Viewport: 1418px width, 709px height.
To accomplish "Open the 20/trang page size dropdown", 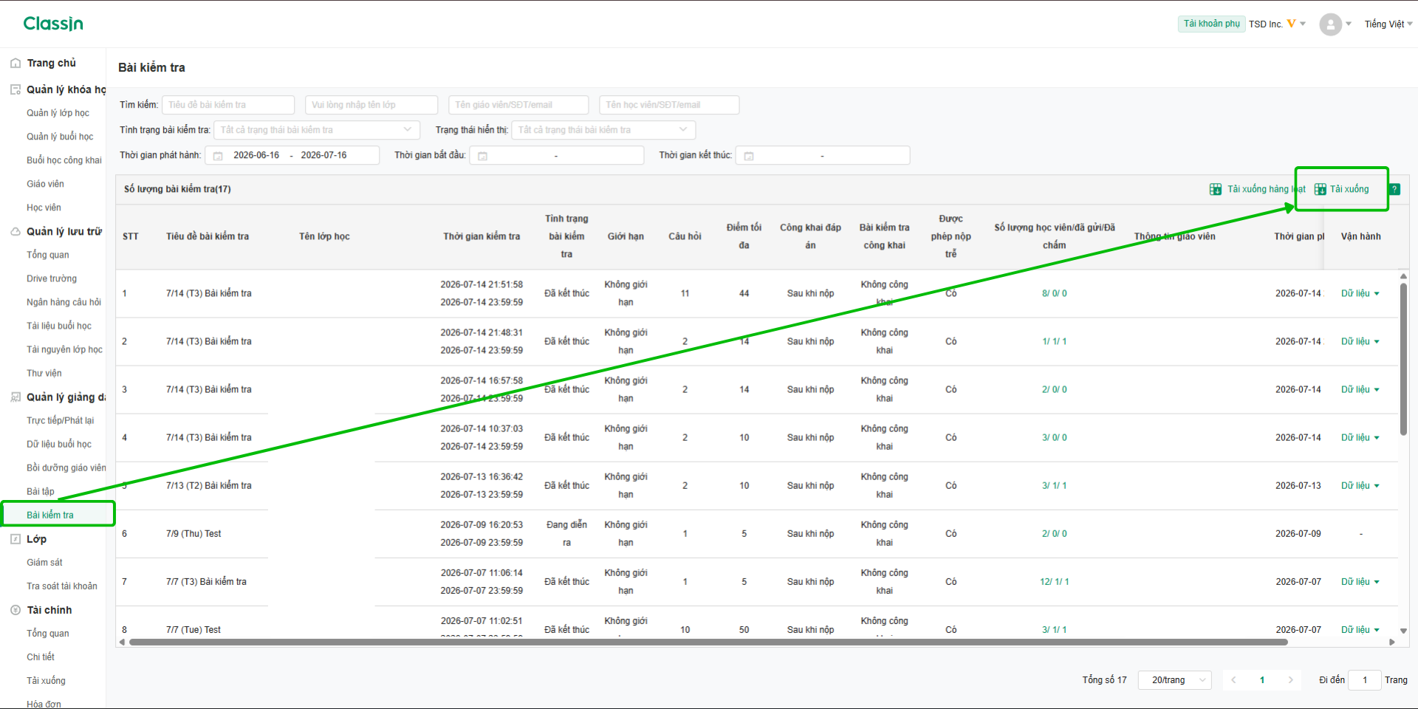I will click(1174, 680).
